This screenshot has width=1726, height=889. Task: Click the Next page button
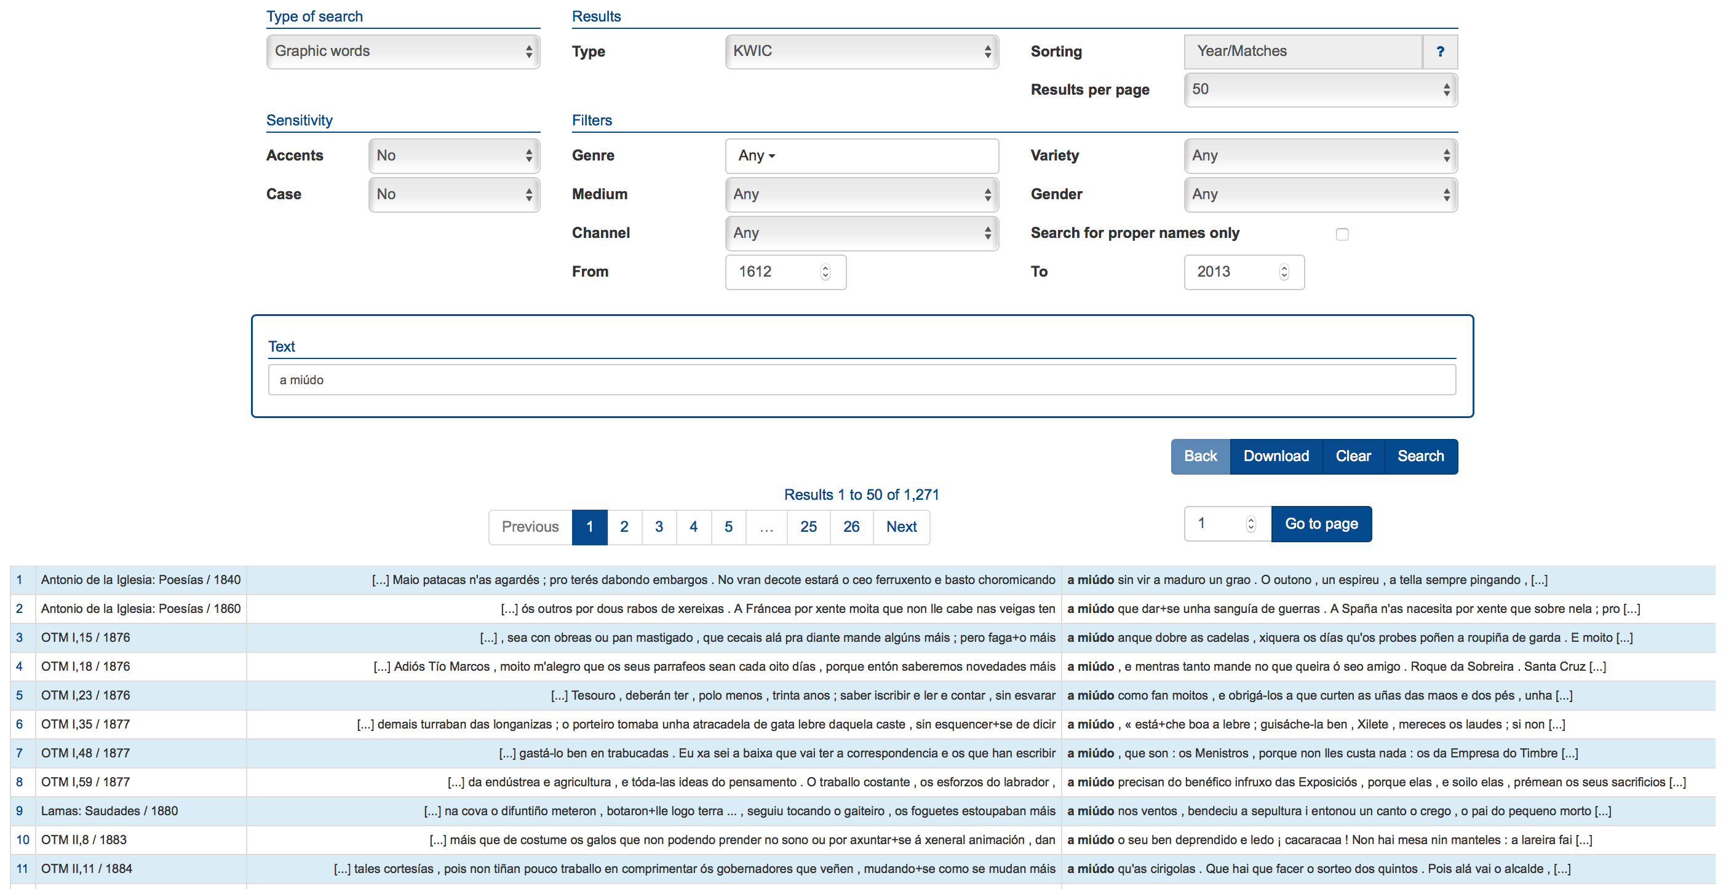pyautogui.click(x=901, y=526)
